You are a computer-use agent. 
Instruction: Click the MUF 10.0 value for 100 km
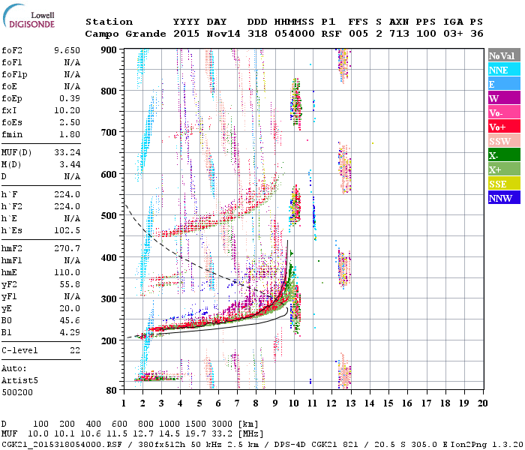click(37, 433)
